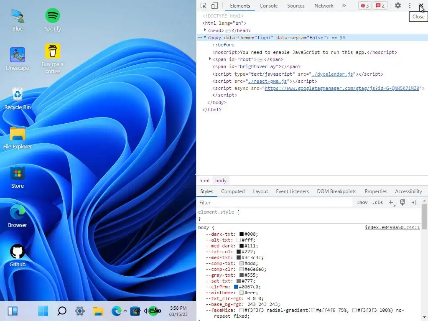
Task: Click the --sat-txt #777 color swatch
Action: [x=239, y=281]
